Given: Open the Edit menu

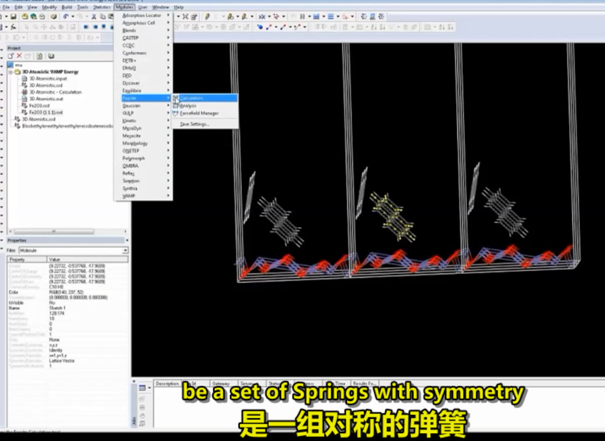Looking at the screenshot, I should tap(18, 7).
